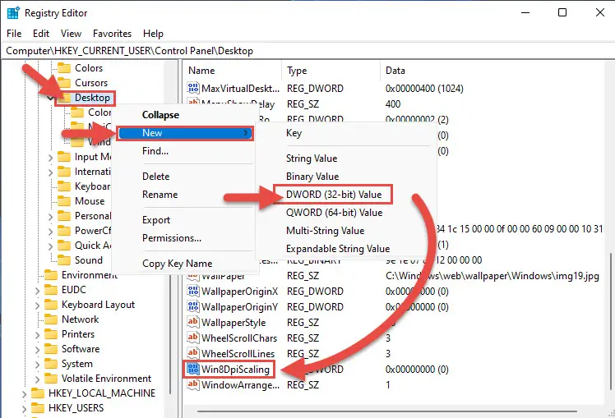Click the Software folder icon
Image resolution: width=615 pixels, height=418 pixels.
click(x=51, y=349)
